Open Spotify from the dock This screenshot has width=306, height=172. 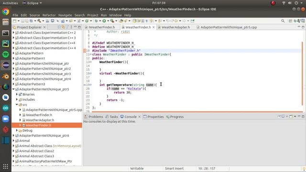[5, 54]
